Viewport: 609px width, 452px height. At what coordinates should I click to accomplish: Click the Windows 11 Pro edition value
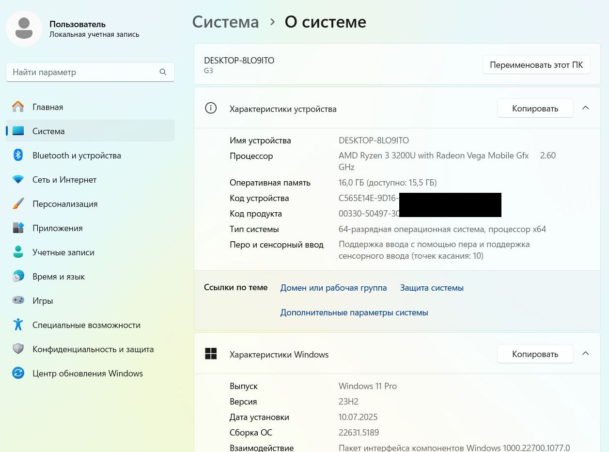pos(368,386)
